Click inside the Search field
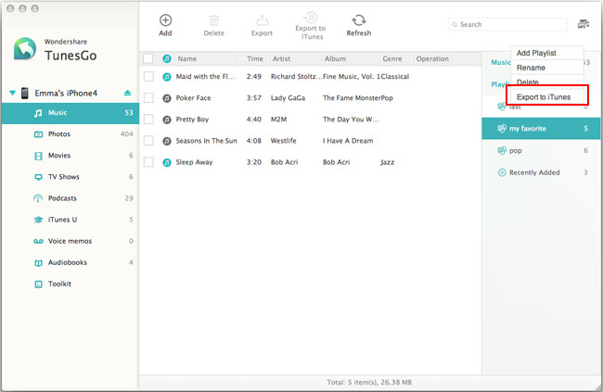603x392 pixels. click(507, 24)
